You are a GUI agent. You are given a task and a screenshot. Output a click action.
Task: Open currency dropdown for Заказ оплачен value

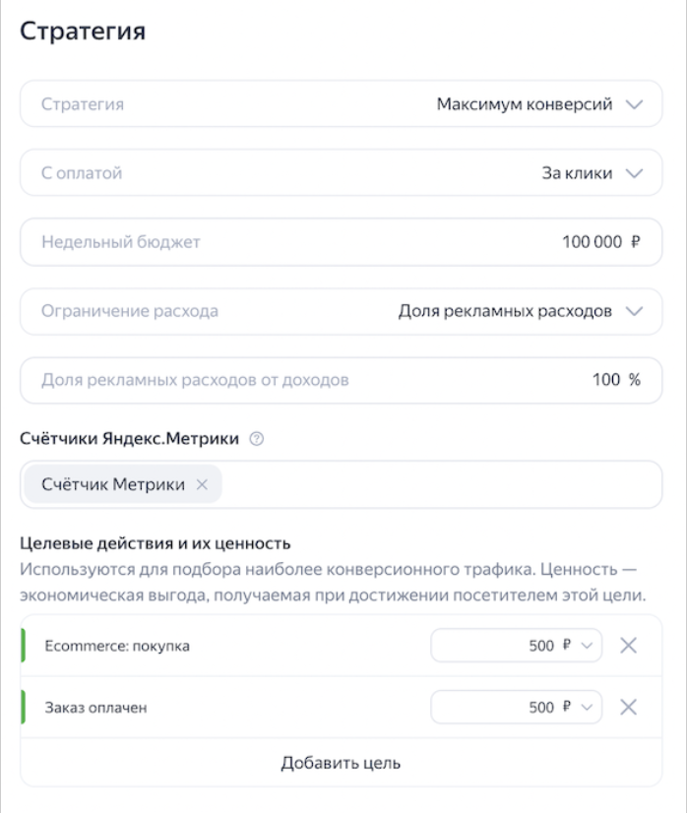(x=588, y=708)
